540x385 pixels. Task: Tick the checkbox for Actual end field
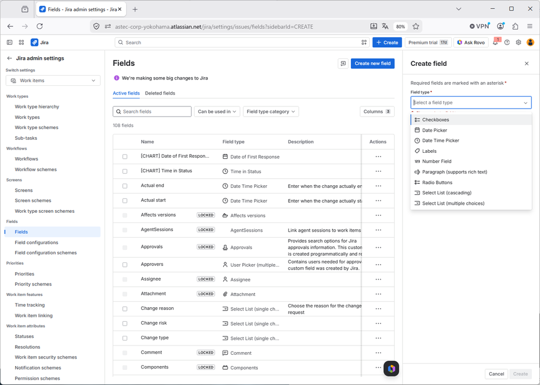pos(125,186)
